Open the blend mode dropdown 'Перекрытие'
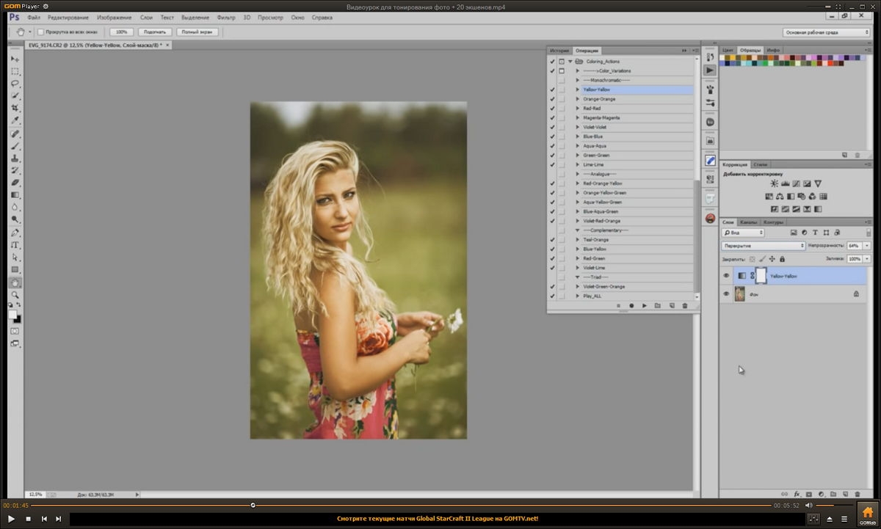This screenshot has height=529, width=881. point(764,246)
